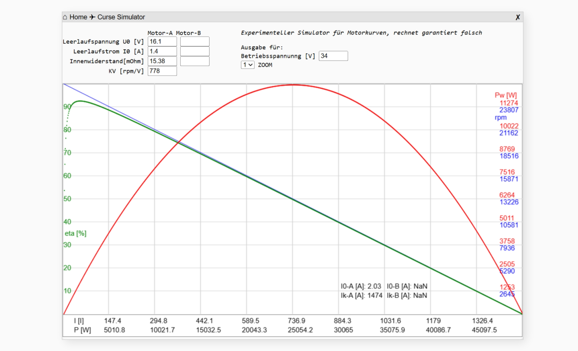Viewport: 578px width, 351px height.
Task: Click the Betriebsspannung field showing 34
Action: point(333,56)
